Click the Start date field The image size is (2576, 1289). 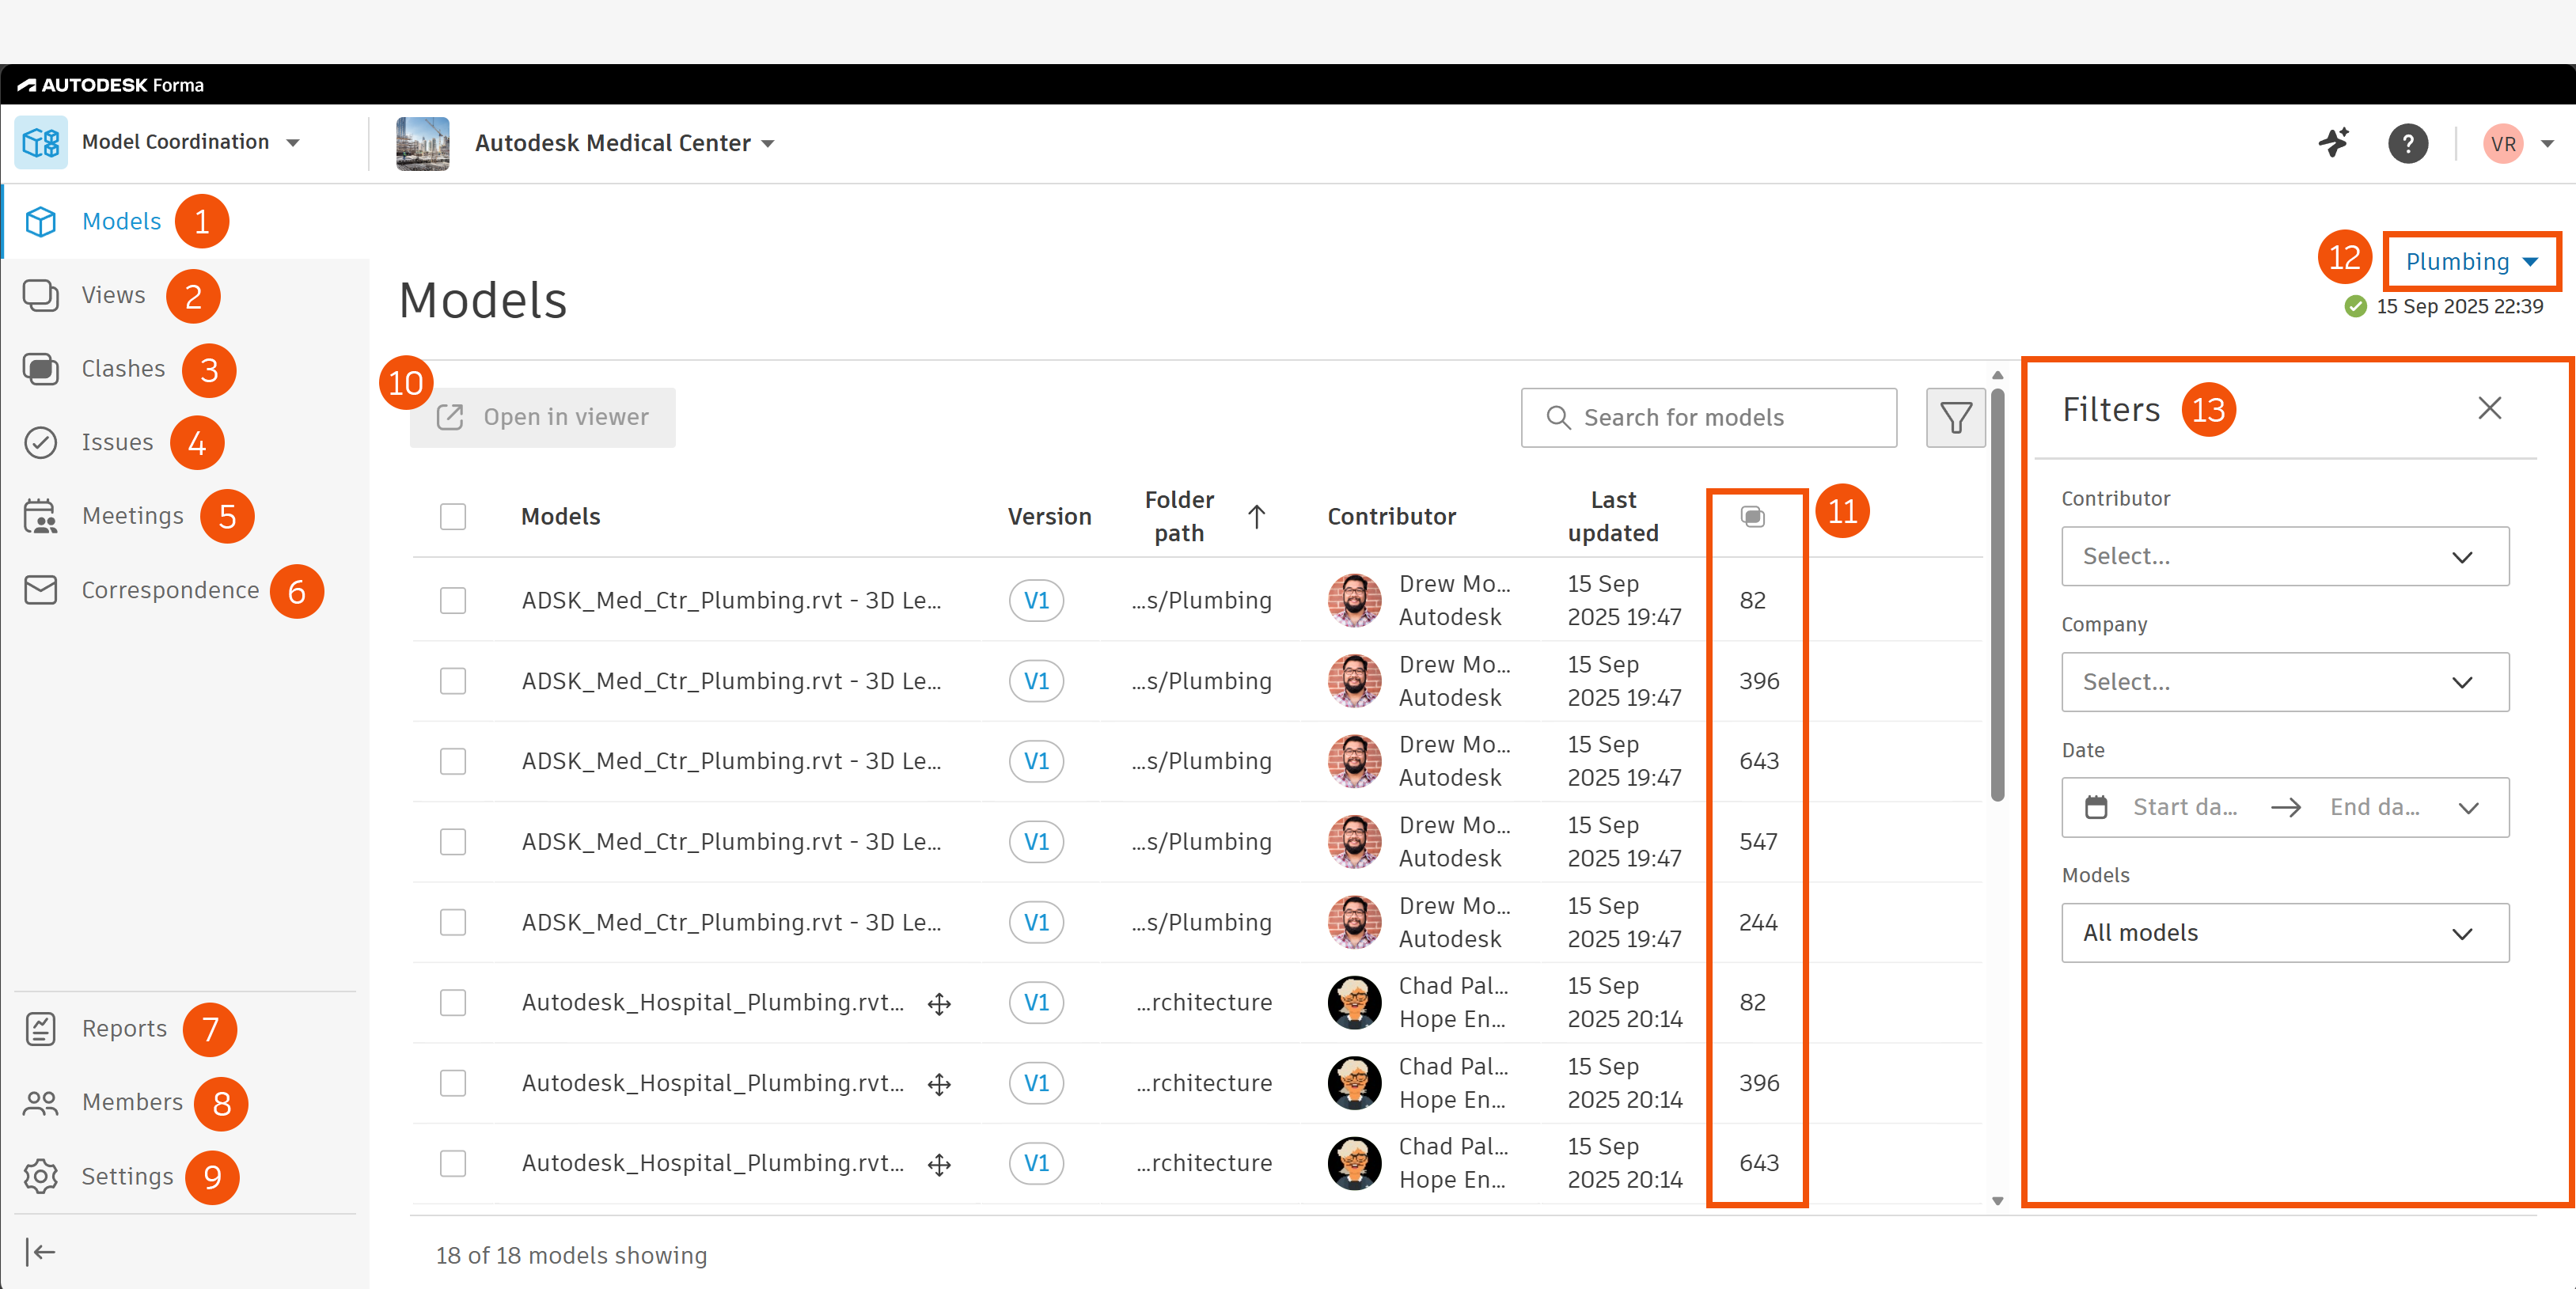click(x=2185, y=807)
